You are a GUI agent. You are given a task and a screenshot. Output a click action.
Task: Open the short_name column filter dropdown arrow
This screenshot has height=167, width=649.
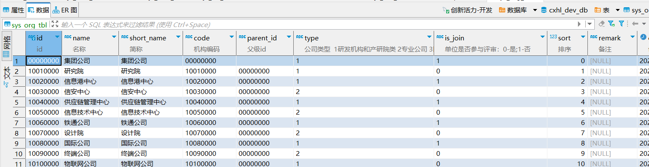(x=178, y=37)
